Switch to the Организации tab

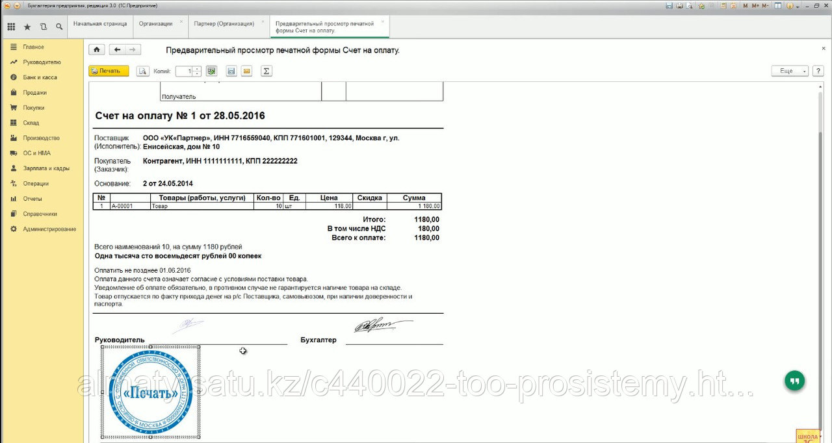(x=155, y=23)
